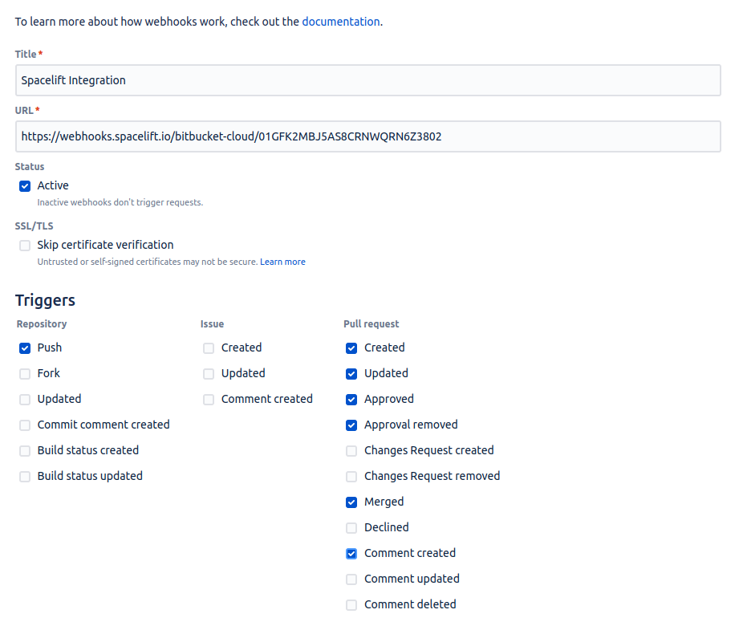The width and height of the screenshot is (739, 622).
Task: Check the pull request Declined trigger
Action: pos(351,527)
